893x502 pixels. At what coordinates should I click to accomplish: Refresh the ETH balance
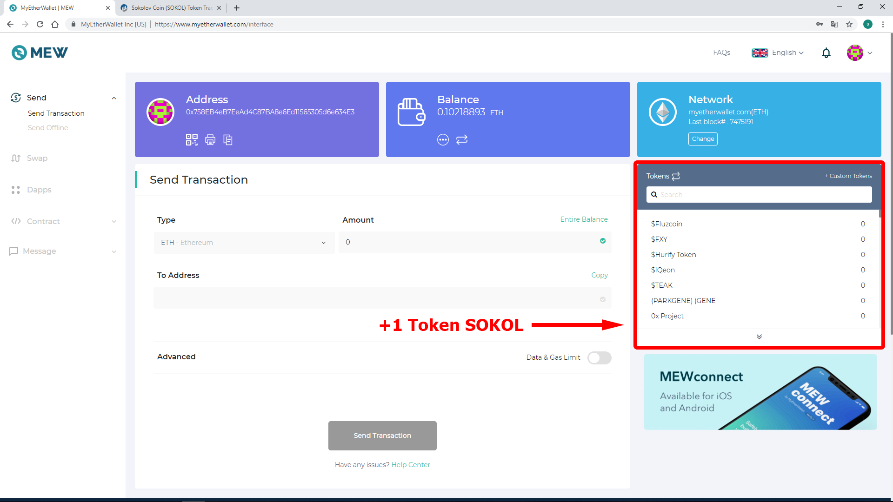pos(462,139)
